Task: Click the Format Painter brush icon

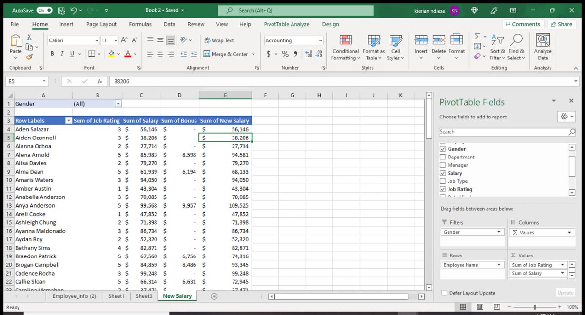Action: click(x=29, y=57)
